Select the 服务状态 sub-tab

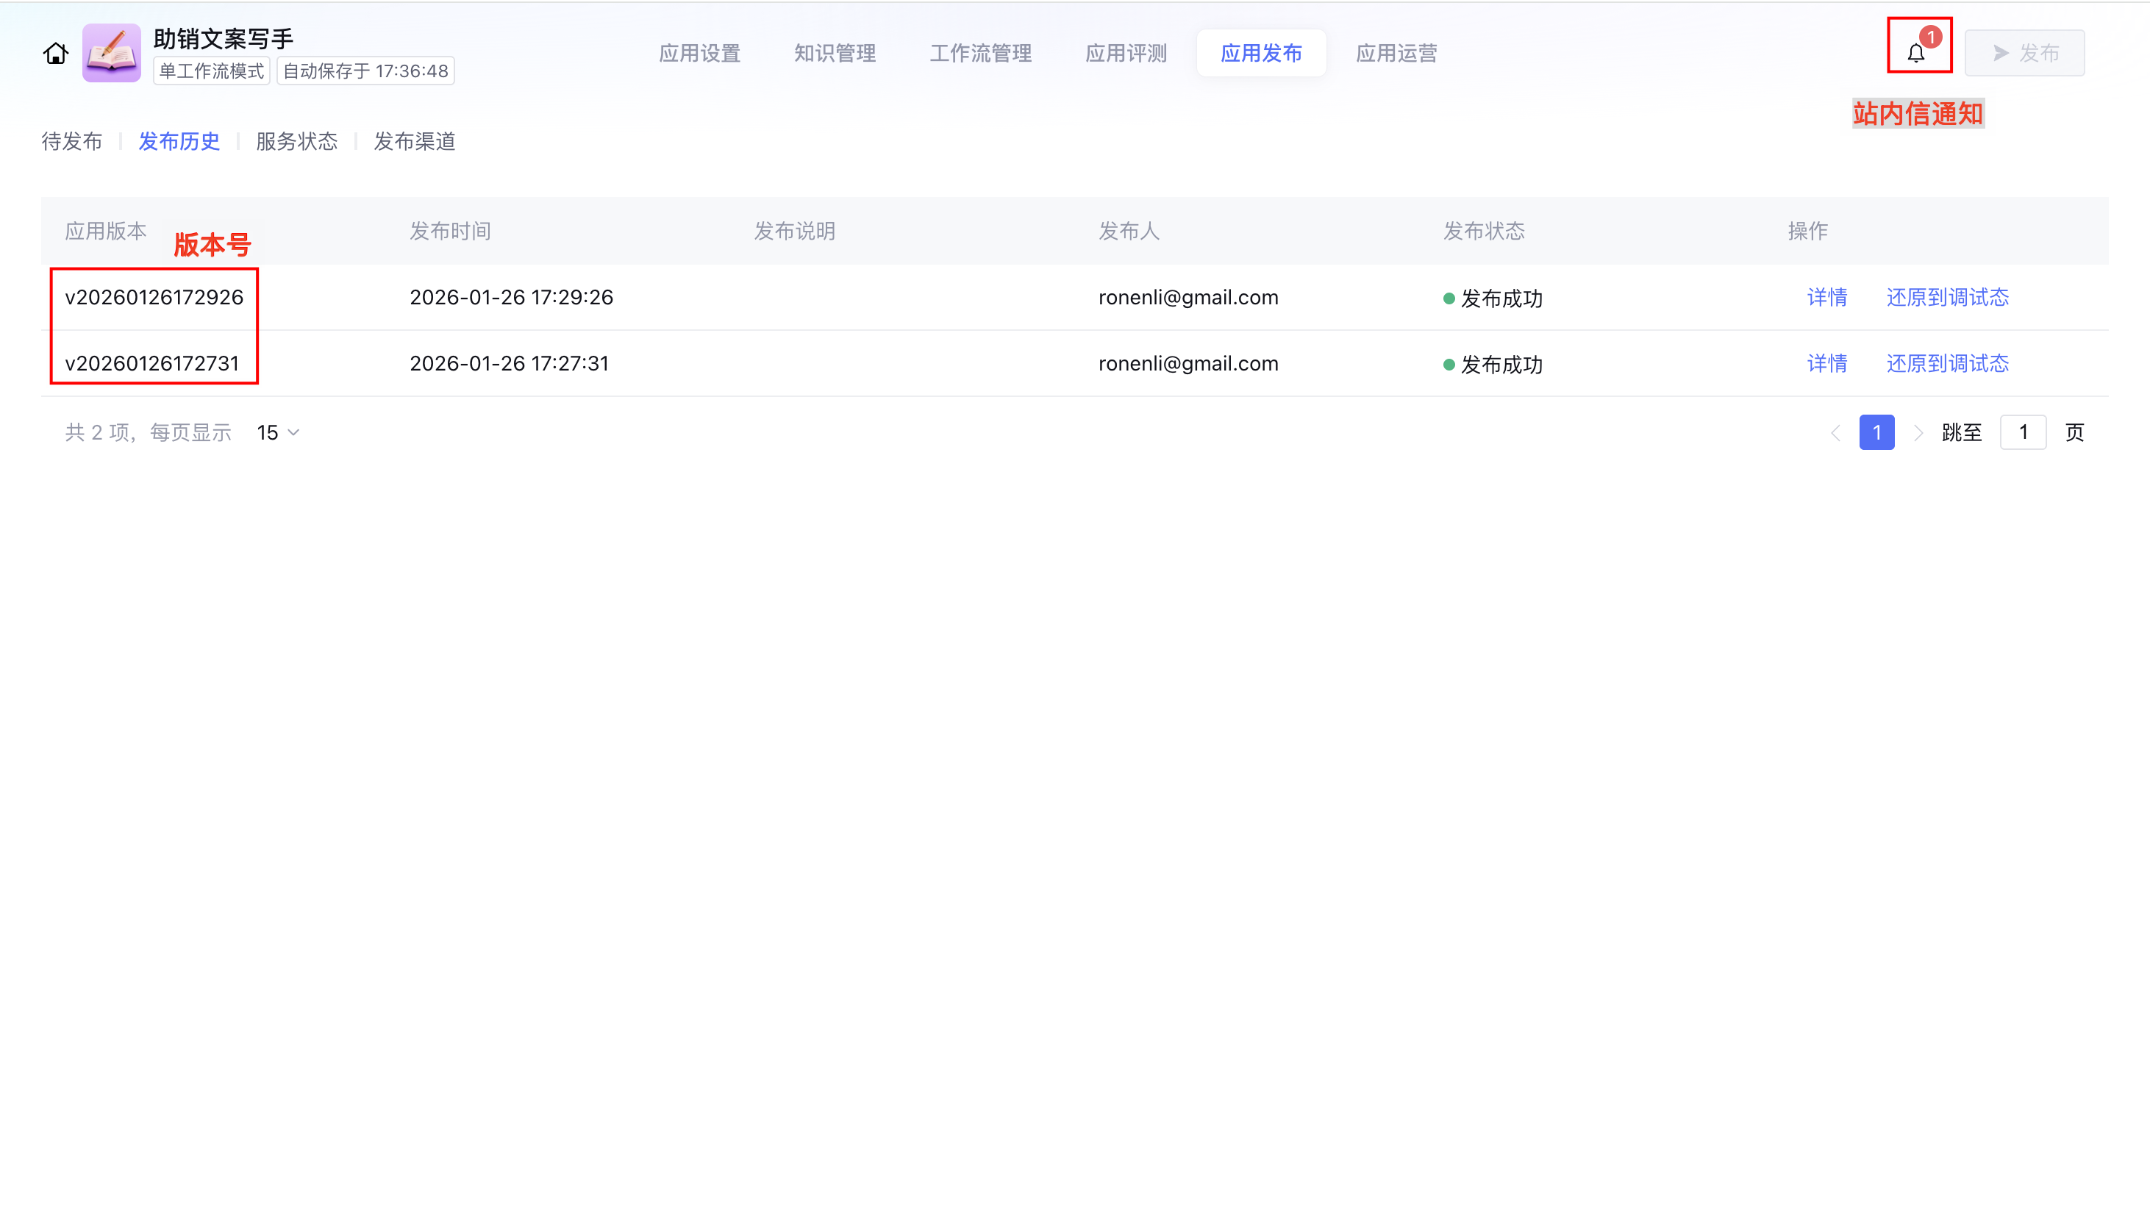296,141
